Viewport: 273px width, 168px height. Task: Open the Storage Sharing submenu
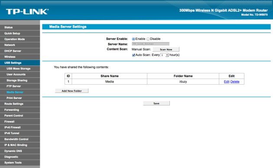tap(20, 80)
